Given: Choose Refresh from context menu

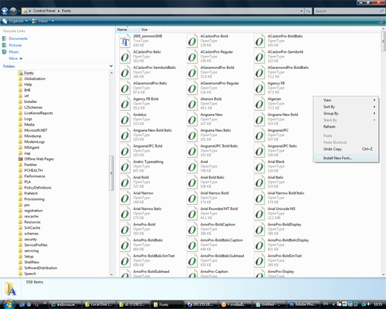Looking at the screenshot, I should tap(346, 127).
